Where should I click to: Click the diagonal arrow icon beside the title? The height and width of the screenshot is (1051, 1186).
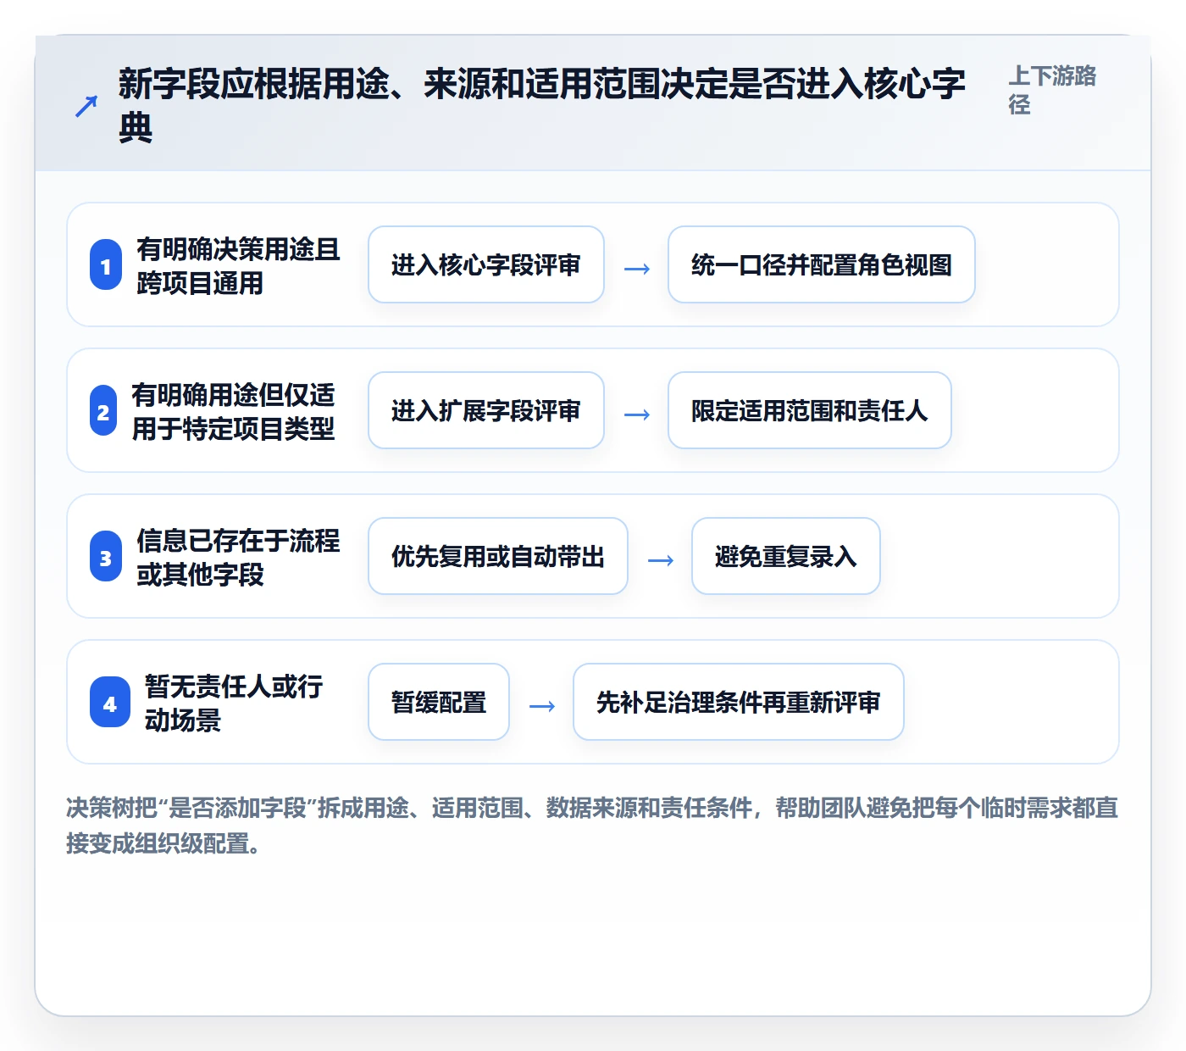point(86,106)
